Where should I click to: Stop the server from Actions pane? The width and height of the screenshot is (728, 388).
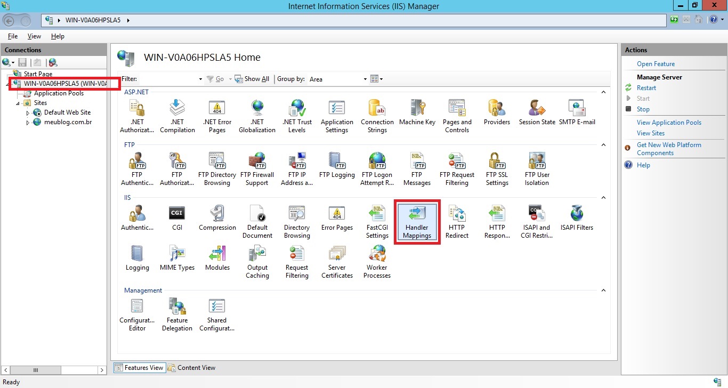[x=643, y=109]
